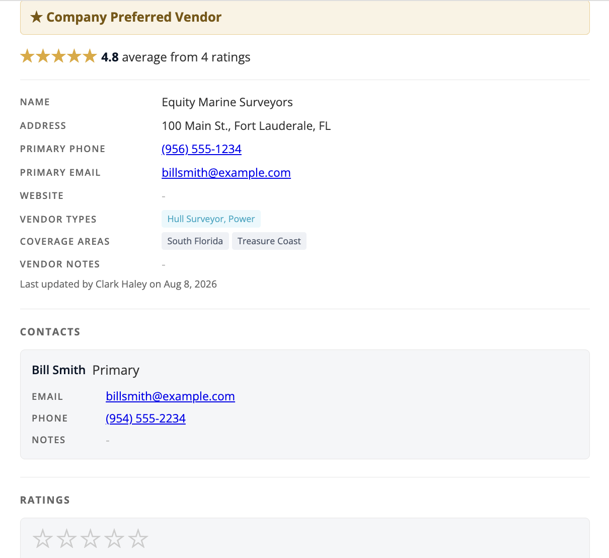Click the VENDOR TYPES field label
The height and width of the screenshot is (558, 609).
pos(58,220)
